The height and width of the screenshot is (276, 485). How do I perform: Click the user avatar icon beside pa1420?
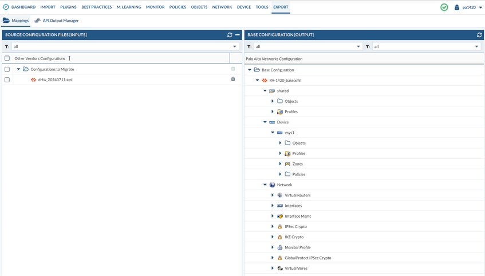click(456, 7)
